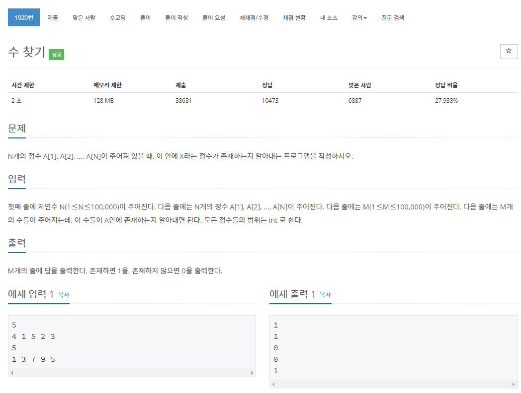The width and height of the screenshot is (521, 393).
Task: Open 내 소스 to view your code
Action: click(328, 17)
